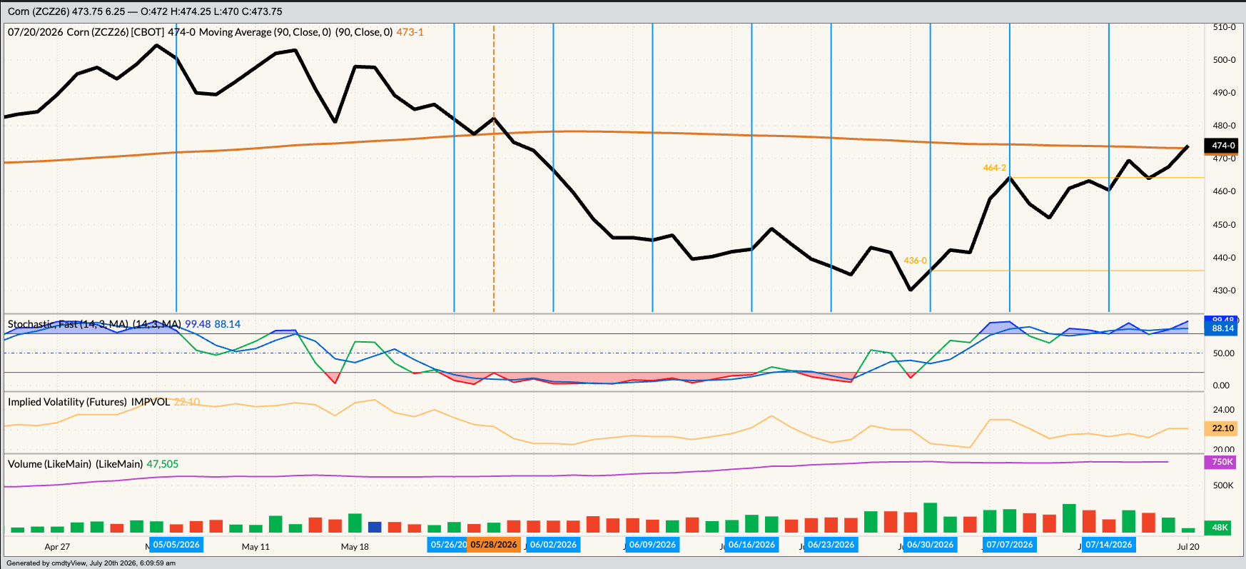Click the 05/05/2026 date marker label
The width and height of the screenshot is (1246, 569).
point(176,545)
